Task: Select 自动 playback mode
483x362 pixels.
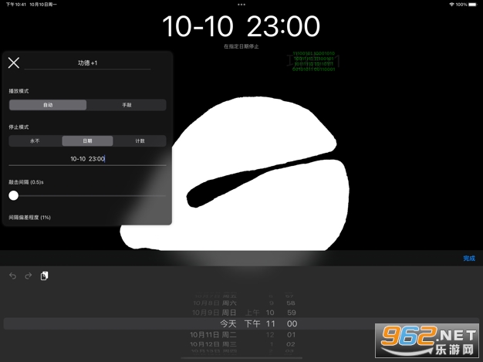Action: pos(48,105)
